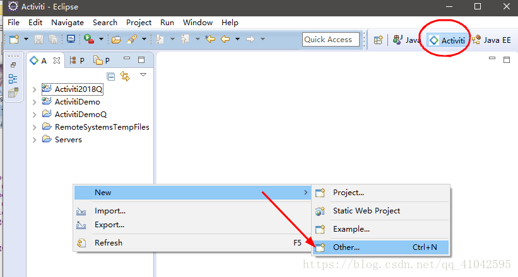Click the Next Annotation toolbar icon
Image resolution: width=518 pixels, height=277 pixels.
160,39
